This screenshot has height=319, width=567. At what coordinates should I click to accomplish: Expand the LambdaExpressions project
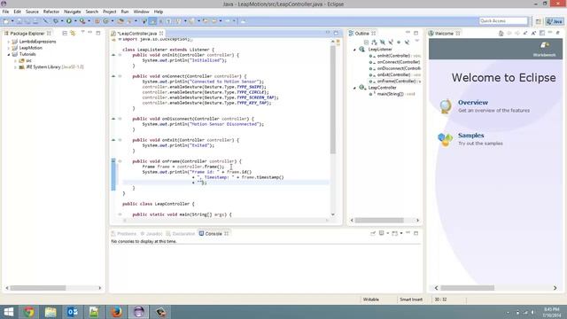point(9,42)
